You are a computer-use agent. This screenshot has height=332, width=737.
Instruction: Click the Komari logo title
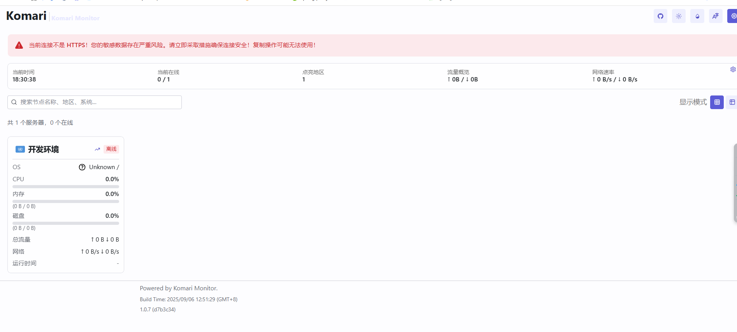26,16
